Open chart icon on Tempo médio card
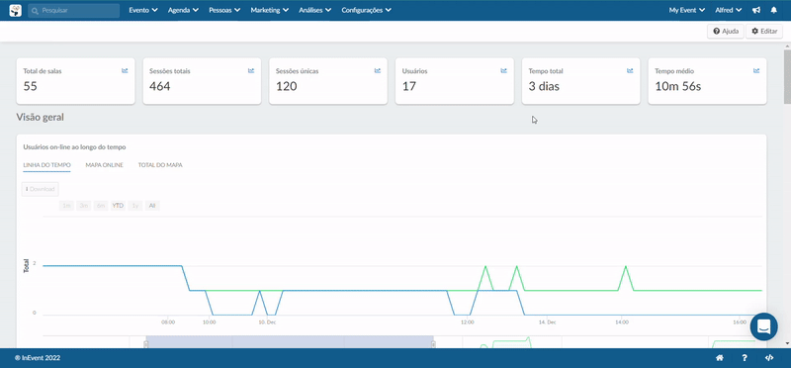 coord(756,70)
